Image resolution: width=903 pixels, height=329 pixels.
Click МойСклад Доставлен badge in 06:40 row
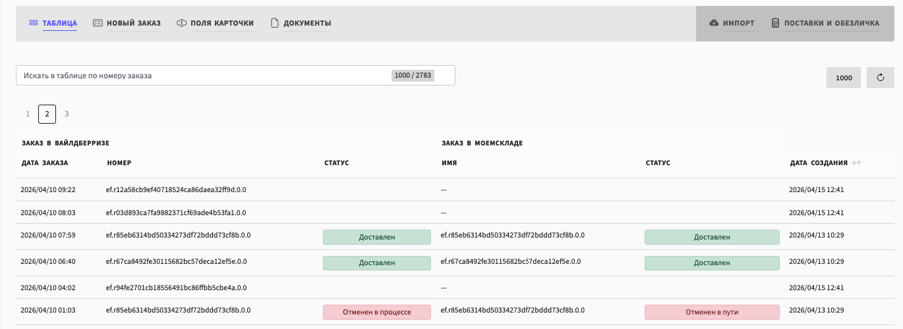[712, 263]
